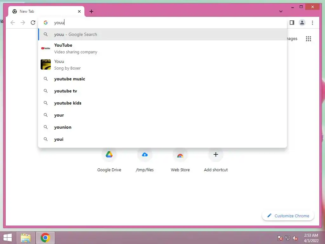Choose the Youu song by Boxer suggestion

162,64
